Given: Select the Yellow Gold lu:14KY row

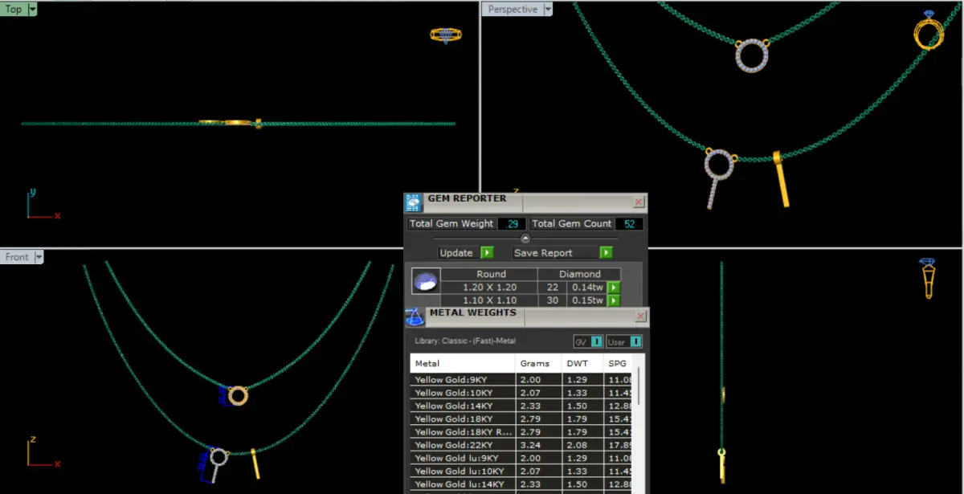Looking at the screenshot, I should pos(521,484).
